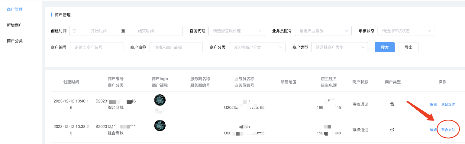The height and width of the screenshot is (144, 465).
Task: Expand the 审核状态 dropdown
Action: [405, 31]
